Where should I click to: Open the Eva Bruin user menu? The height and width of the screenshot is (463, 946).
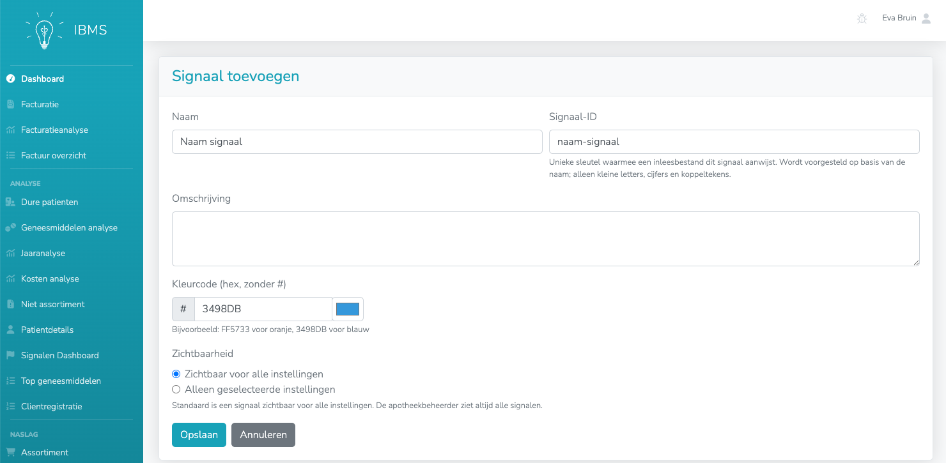906,19
